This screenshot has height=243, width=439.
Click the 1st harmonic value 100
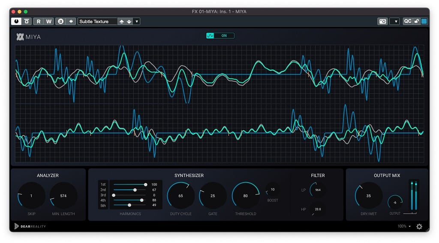click(x=154, y=184)
